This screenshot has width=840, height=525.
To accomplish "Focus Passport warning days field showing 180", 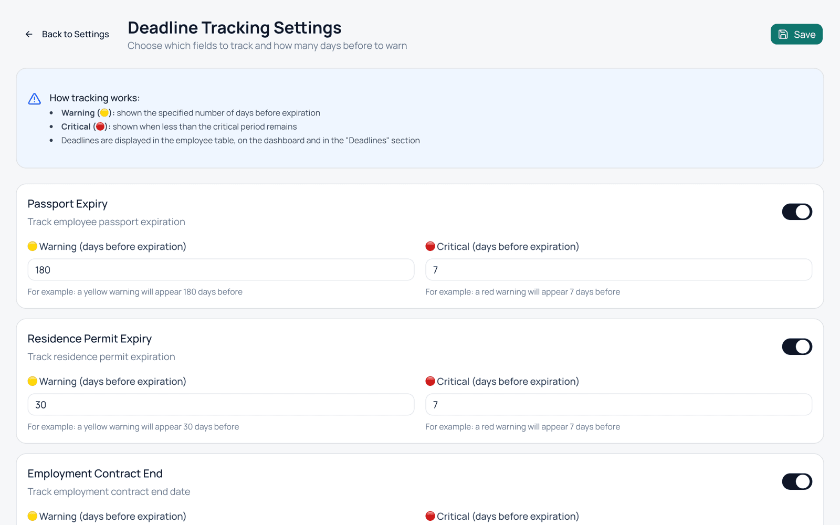I will pos(221,270).
